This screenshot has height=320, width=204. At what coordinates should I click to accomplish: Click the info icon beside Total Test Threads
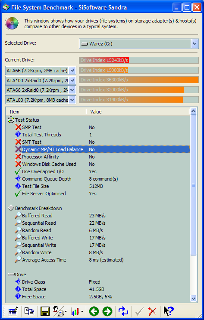pyautogui.click(x=18, y=135)
